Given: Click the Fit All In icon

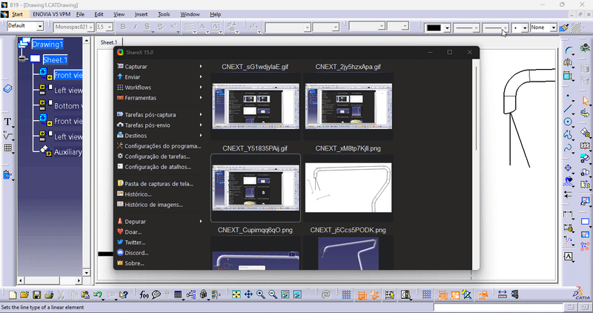Looking at the screenshot, I should click(x=236, y=294).
